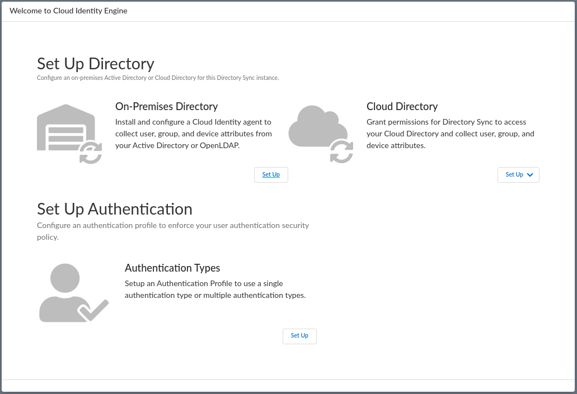Click the text "Grant permissions for Directory Sync"
Screen dimensions: 577x394
point(429,122)
